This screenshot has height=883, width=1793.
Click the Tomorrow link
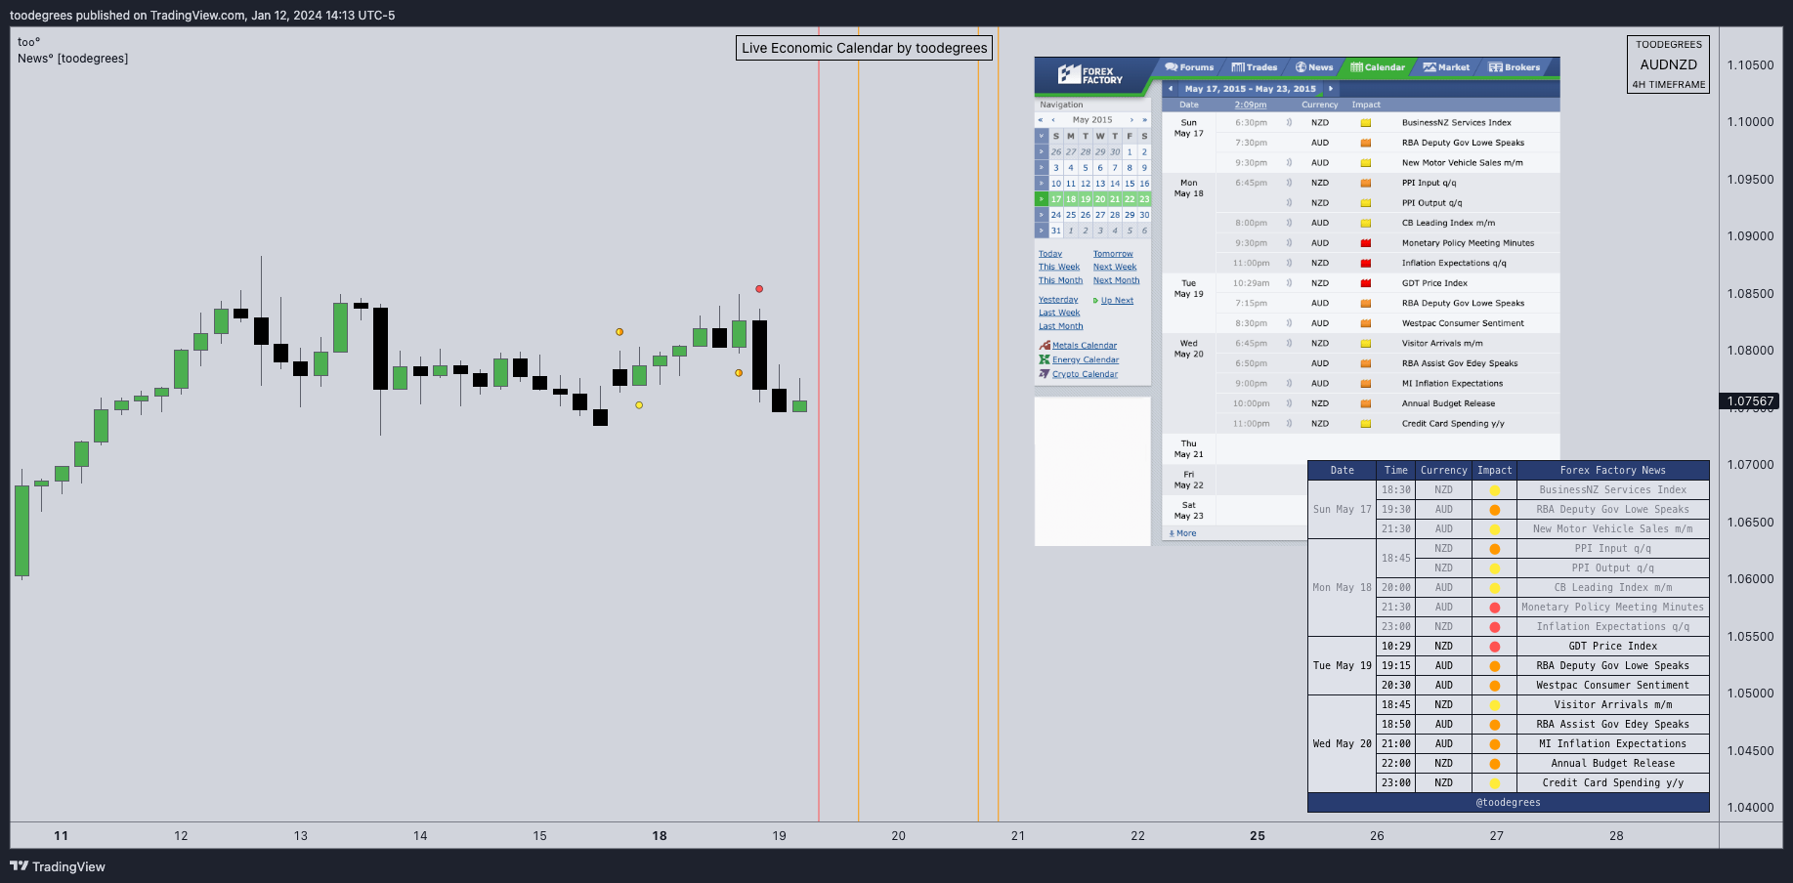tap(1113, 254)
